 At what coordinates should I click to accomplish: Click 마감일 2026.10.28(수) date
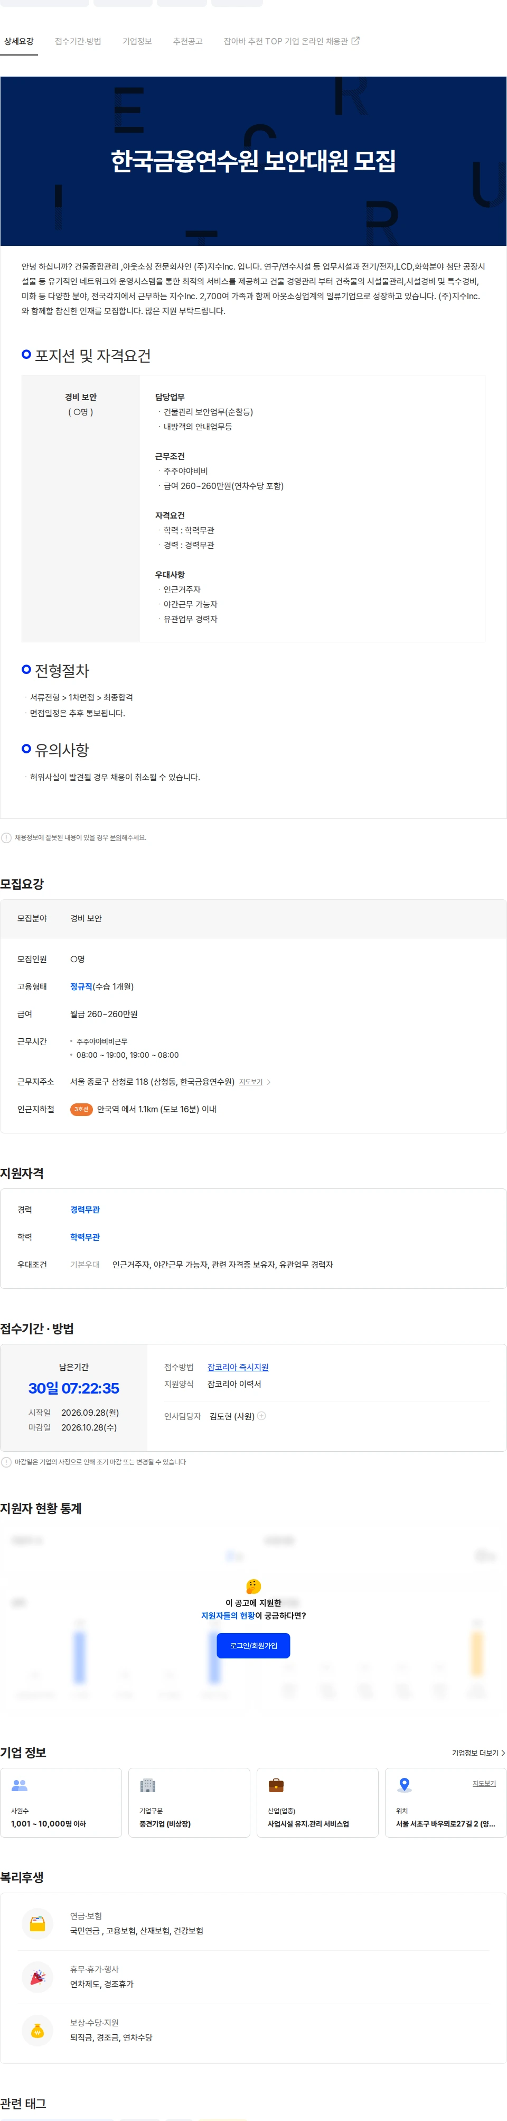click(x=89, y=1428)
